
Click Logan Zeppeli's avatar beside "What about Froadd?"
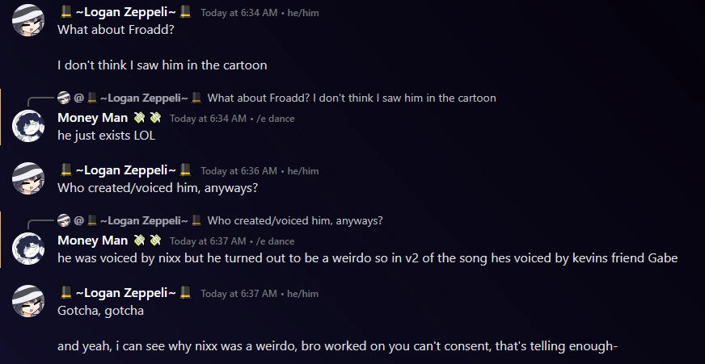28,19
